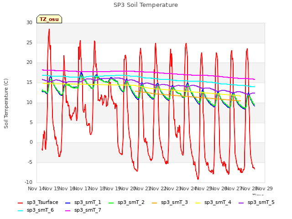292x219 pixels.
Task: Click the -10 y-axis tick label
Action: click(29, 182)
